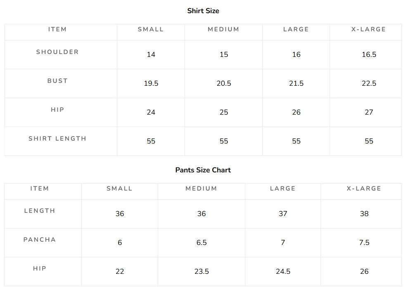Select the bust value 19.5

click(151, 84)
